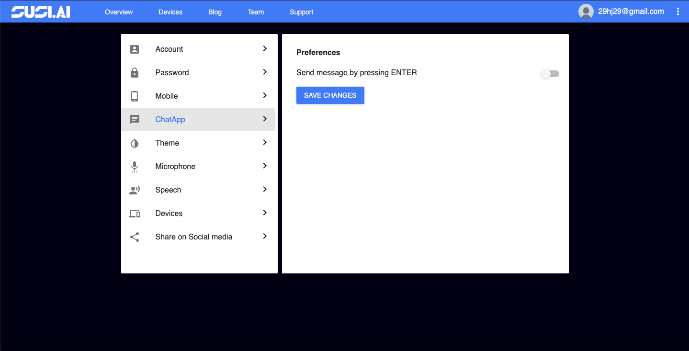
Task: Click SAVE CHANGES button
Action: click(x=330, y=95)
